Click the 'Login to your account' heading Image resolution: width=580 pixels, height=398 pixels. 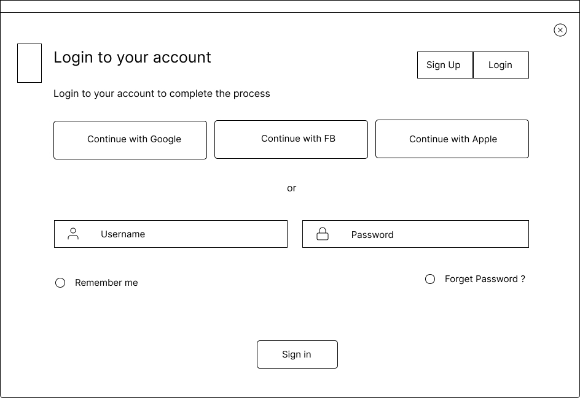[132, 58]
